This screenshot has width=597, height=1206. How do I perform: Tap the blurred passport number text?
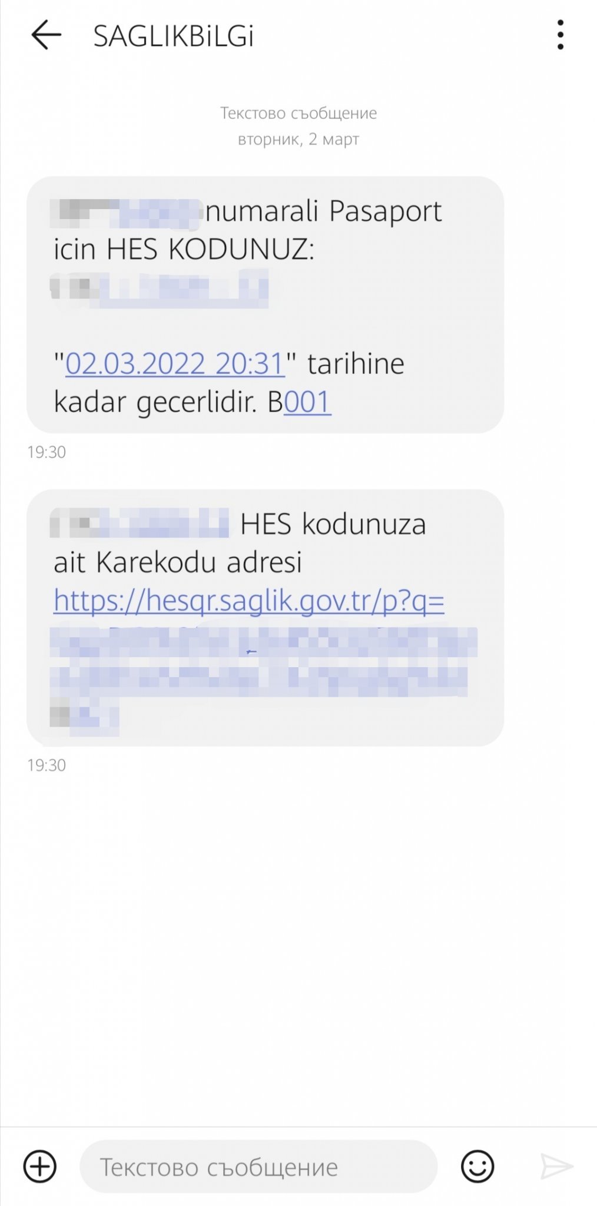pos(126,213)
